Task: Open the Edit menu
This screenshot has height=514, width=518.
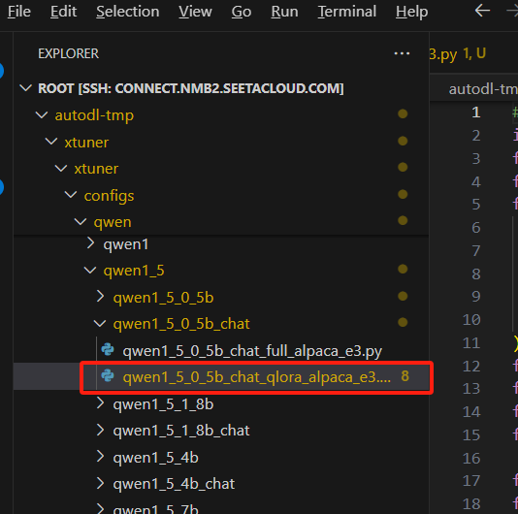Action: coord(63,12)
